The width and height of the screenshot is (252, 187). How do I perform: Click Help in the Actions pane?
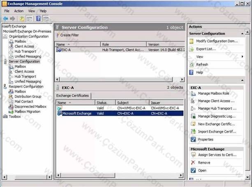click(199, 73)
